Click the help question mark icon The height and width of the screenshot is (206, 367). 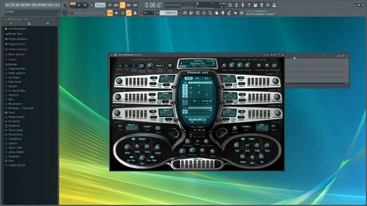[249, 5]
